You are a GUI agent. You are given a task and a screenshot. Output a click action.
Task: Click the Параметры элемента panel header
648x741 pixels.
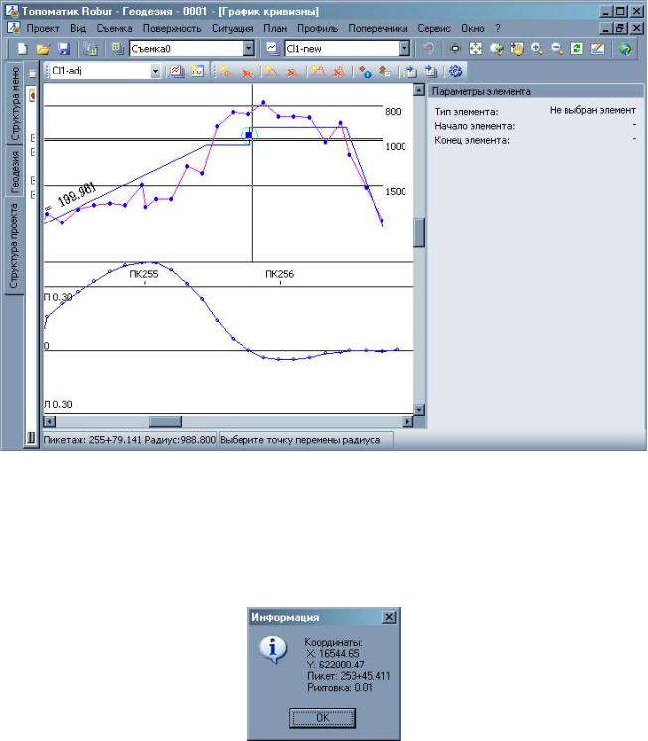point(537,91)
